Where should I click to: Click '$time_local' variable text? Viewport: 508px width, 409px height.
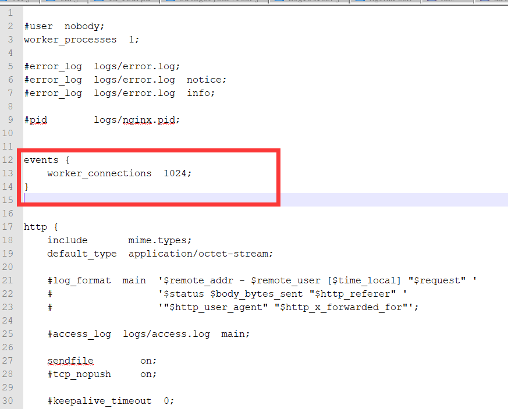364,280
